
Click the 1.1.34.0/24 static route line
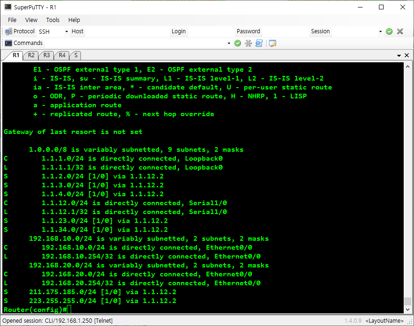point(86,230)
